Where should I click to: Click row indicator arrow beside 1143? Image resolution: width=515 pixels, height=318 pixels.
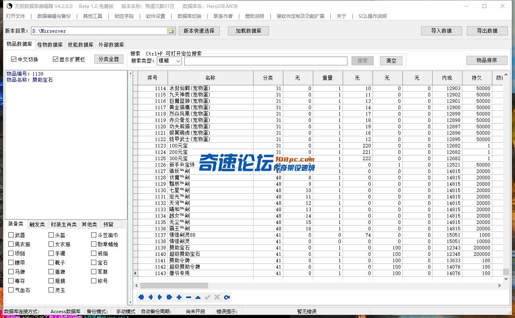click(x=135, y=273)
